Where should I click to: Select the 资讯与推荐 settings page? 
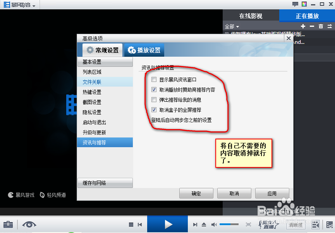click(105, 143)
